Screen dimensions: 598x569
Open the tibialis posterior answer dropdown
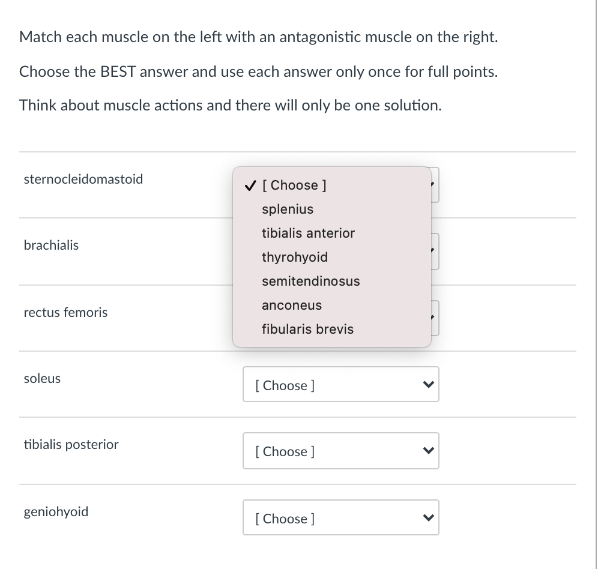[x=341, y=451]
